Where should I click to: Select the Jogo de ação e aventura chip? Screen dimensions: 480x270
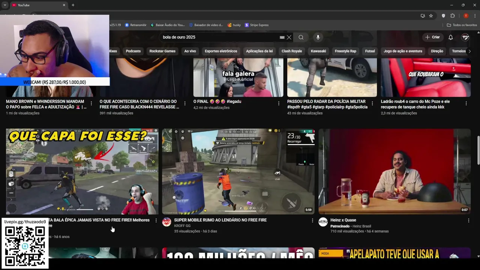coord(403,51)
